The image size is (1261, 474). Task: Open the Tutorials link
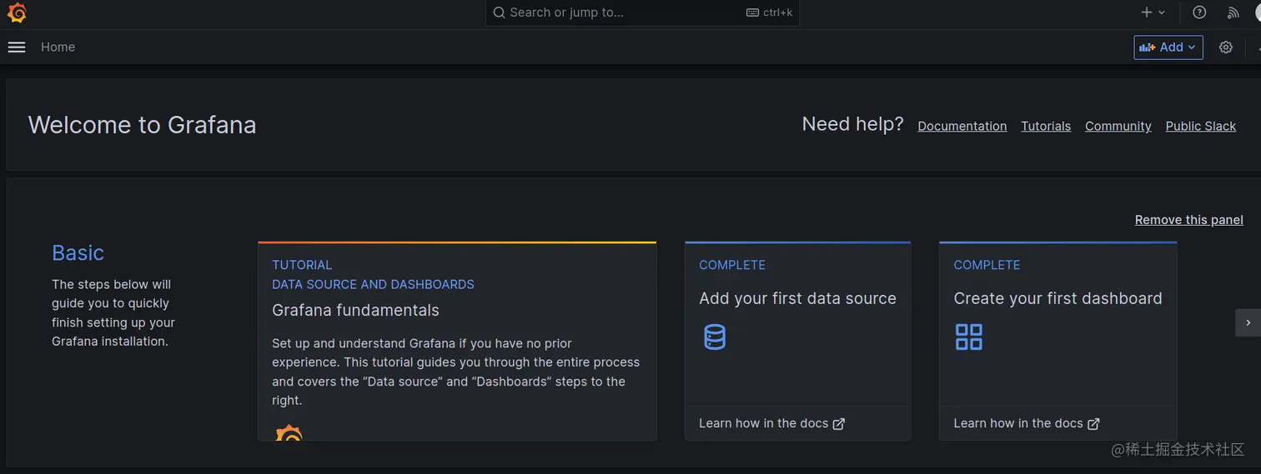(1045, 127)
